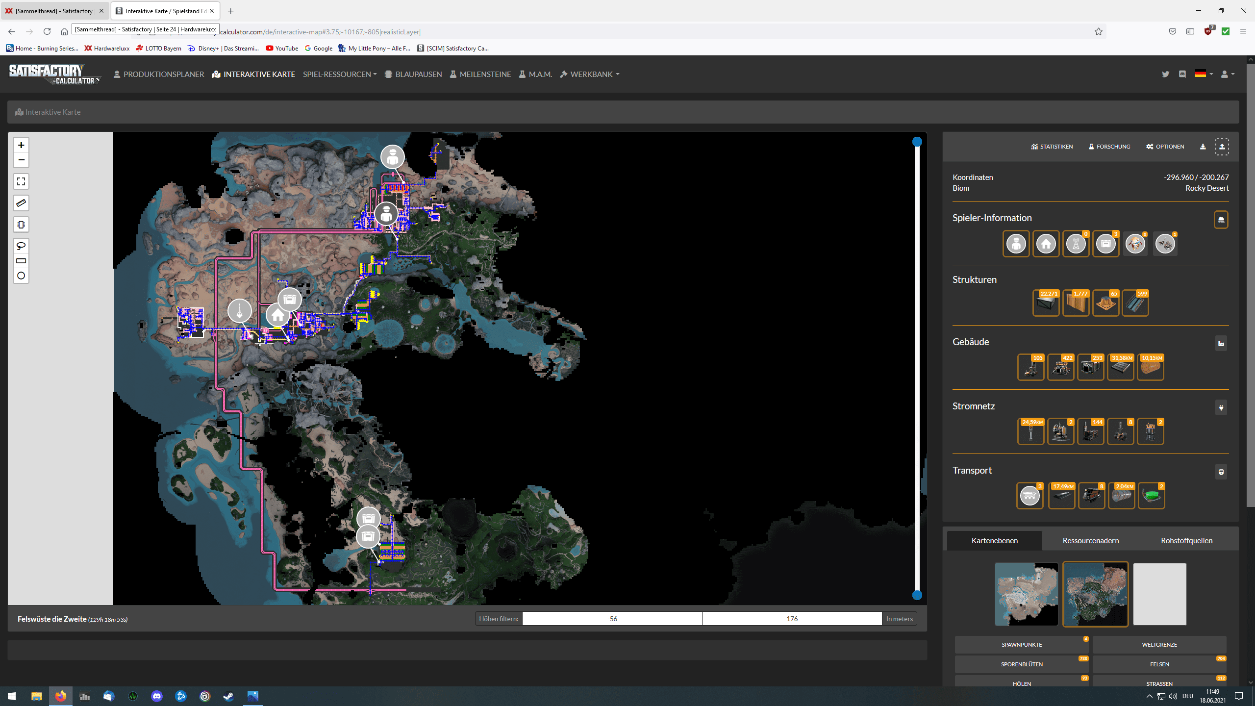Open the Gebäude factory icon button
Viewport: 1255px width, 706px height.
(x=1221, y=344)
